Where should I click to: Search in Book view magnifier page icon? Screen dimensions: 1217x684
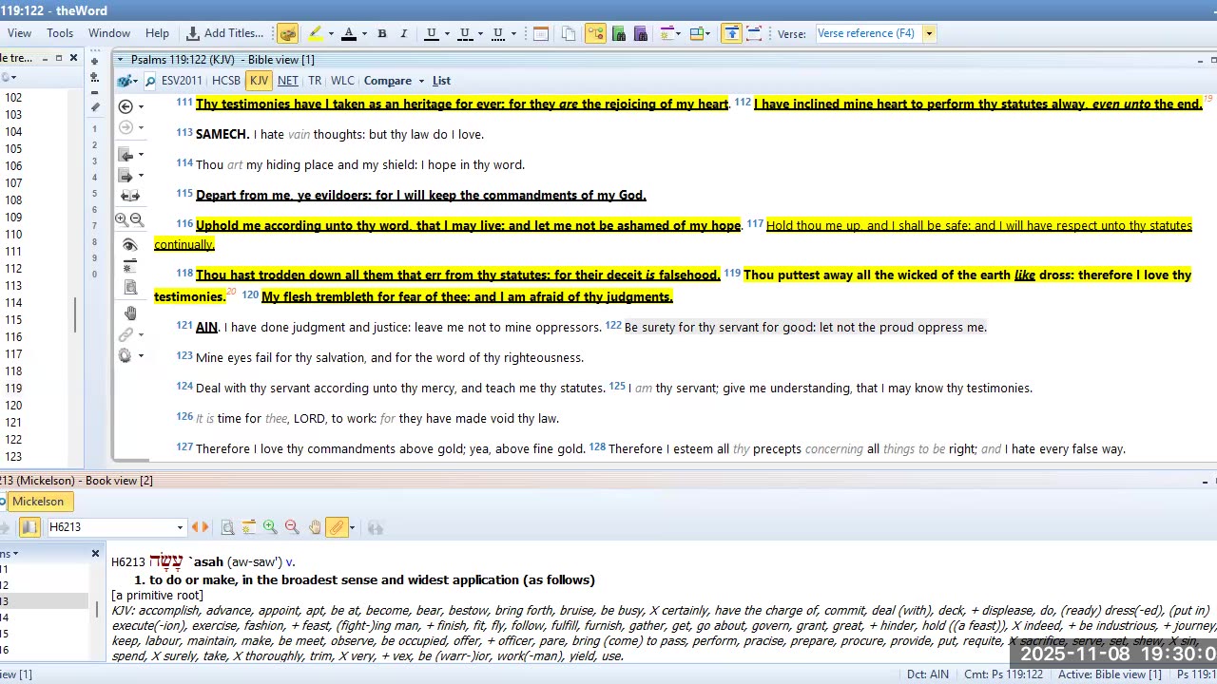point(227,527)
